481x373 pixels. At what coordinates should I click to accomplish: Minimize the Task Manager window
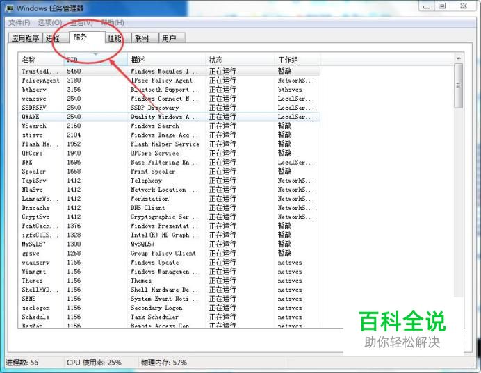[x=427, y=6]
